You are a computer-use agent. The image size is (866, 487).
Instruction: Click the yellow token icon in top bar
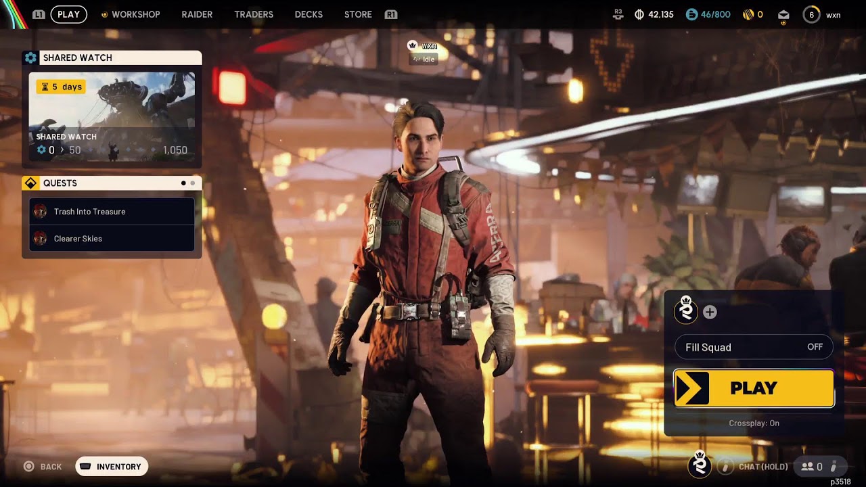(748, 14)
